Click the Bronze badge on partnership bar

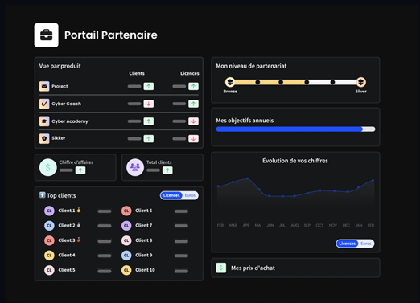pyautogui.click(x=230, y=82)
